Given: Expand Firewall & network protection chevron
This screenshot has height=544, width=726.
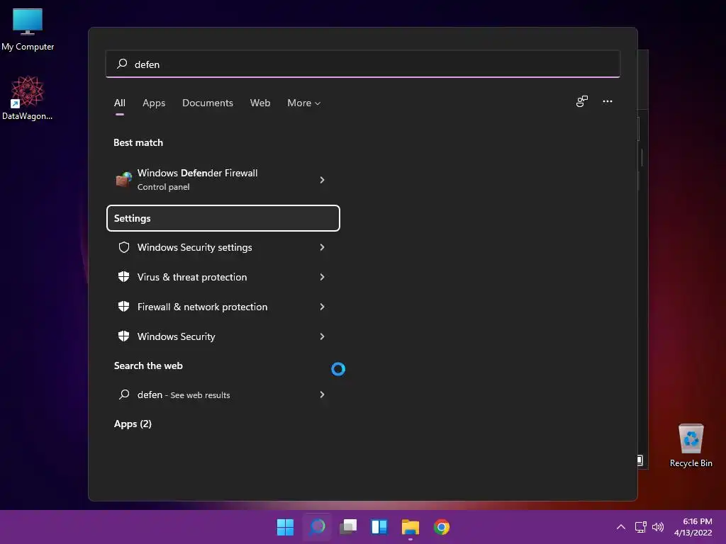Looking at the screenshot, I should click(323, 307).
